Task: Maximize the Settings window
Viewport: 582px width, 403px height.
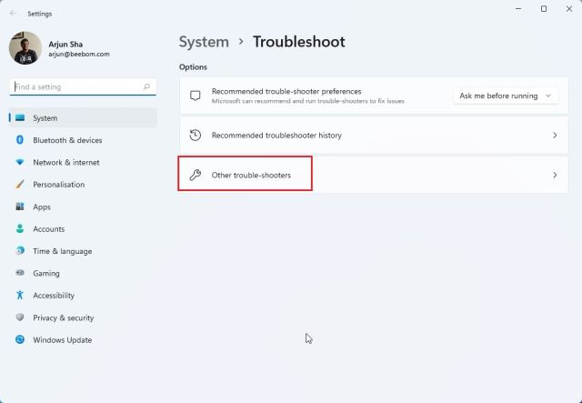Action: (x=544, y=9)
